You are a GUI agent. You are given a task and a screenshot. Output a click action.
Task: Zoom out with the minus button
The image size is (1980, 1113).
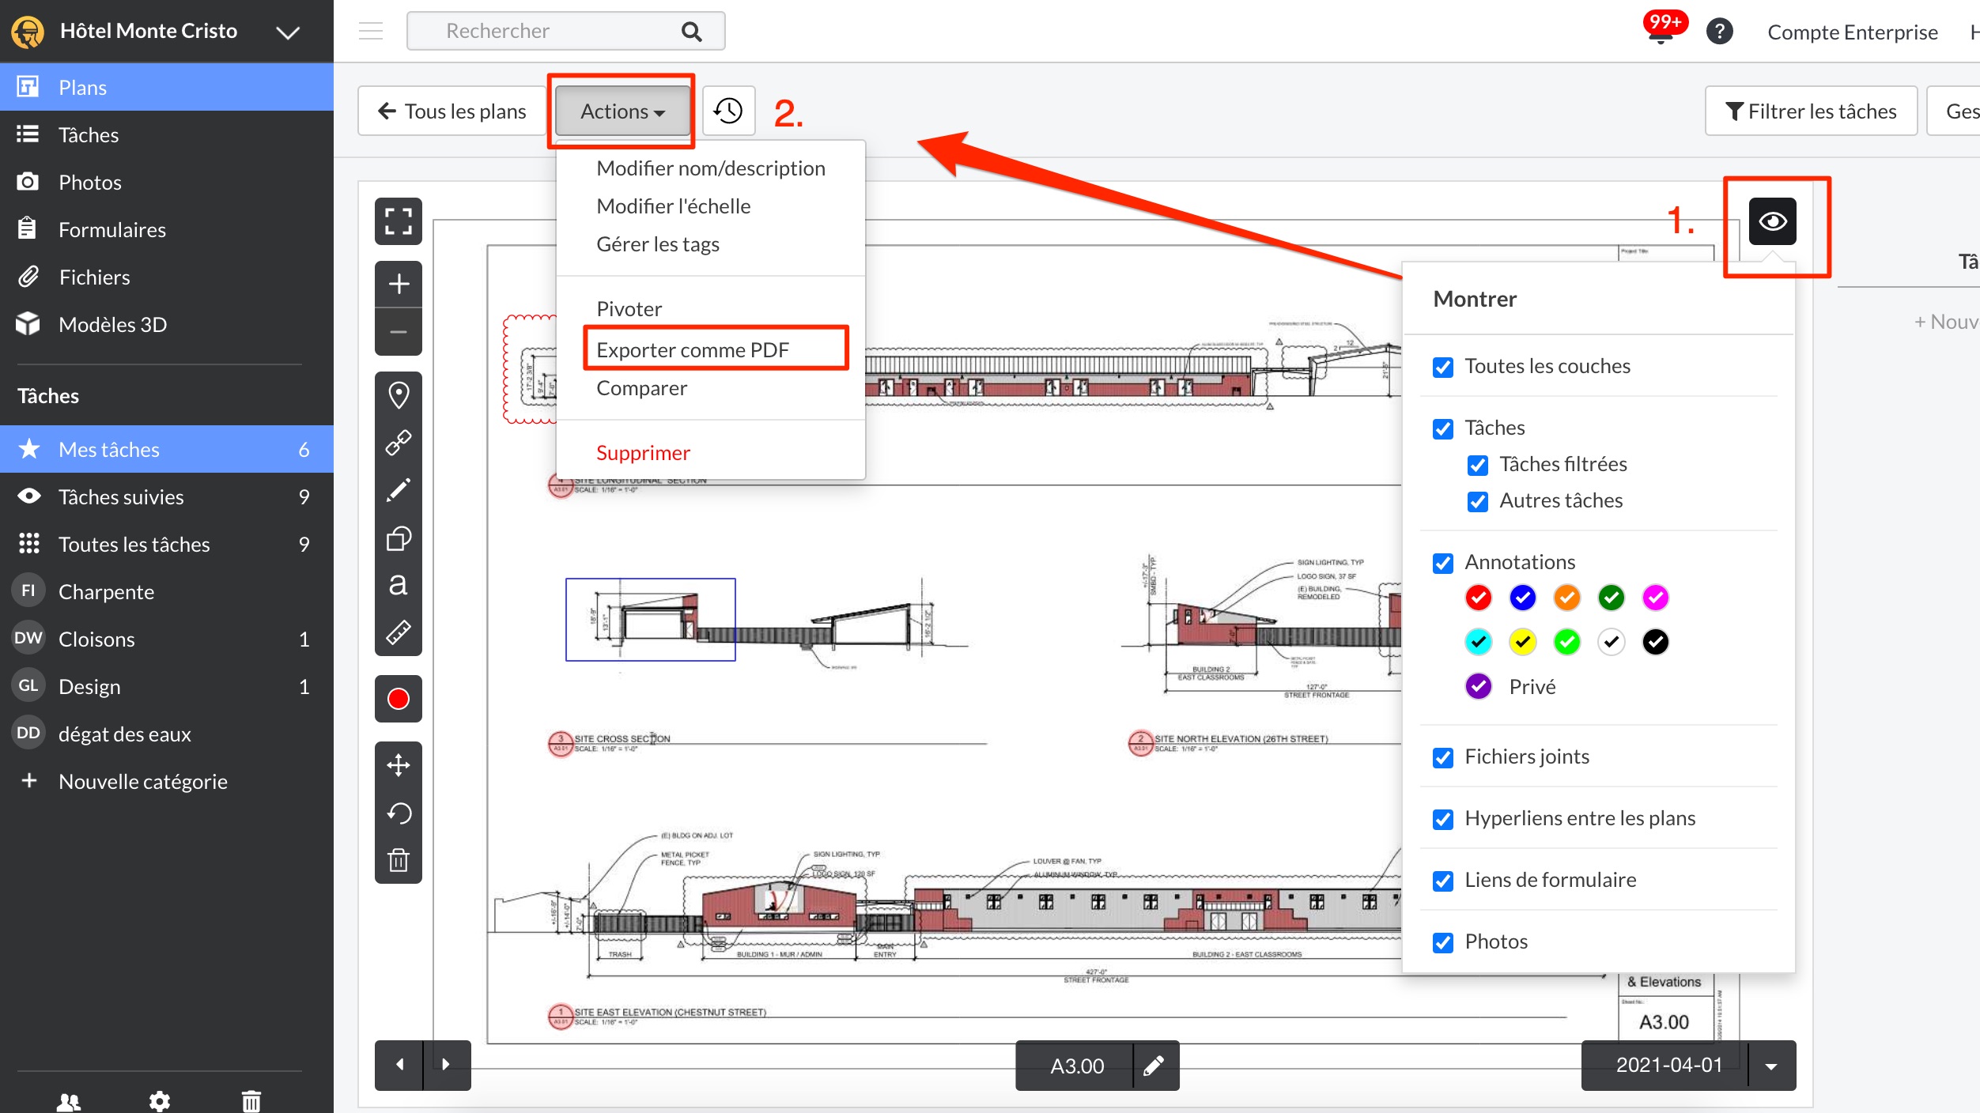coord(399,332)
